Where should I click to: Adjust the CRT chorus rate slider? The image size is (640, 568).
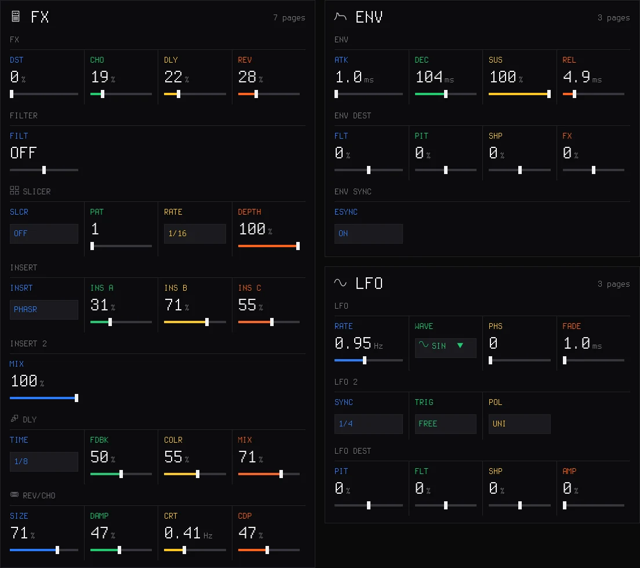pyautogui.click(x=195, y=550)
